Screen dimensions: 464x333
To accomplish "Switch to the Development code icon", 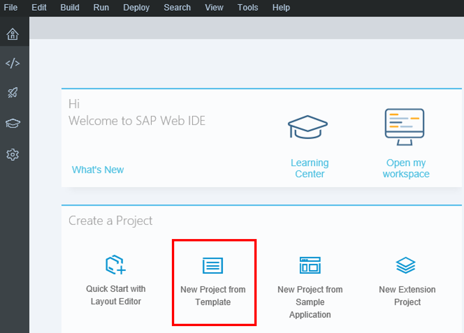I will (x=13, y=63).
